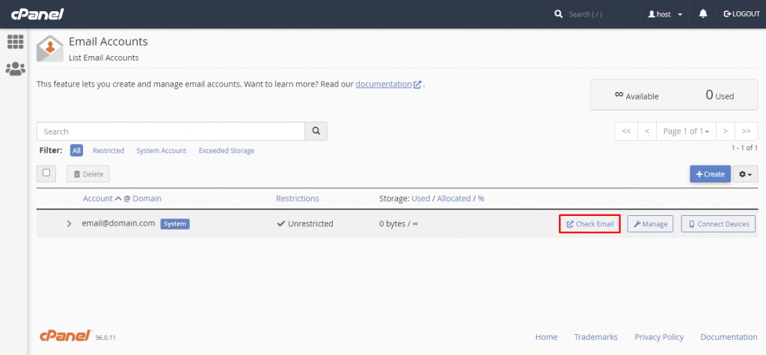Sort by storage percent symbol
This screenshot has width=766, height=355.
click(481, 198)
